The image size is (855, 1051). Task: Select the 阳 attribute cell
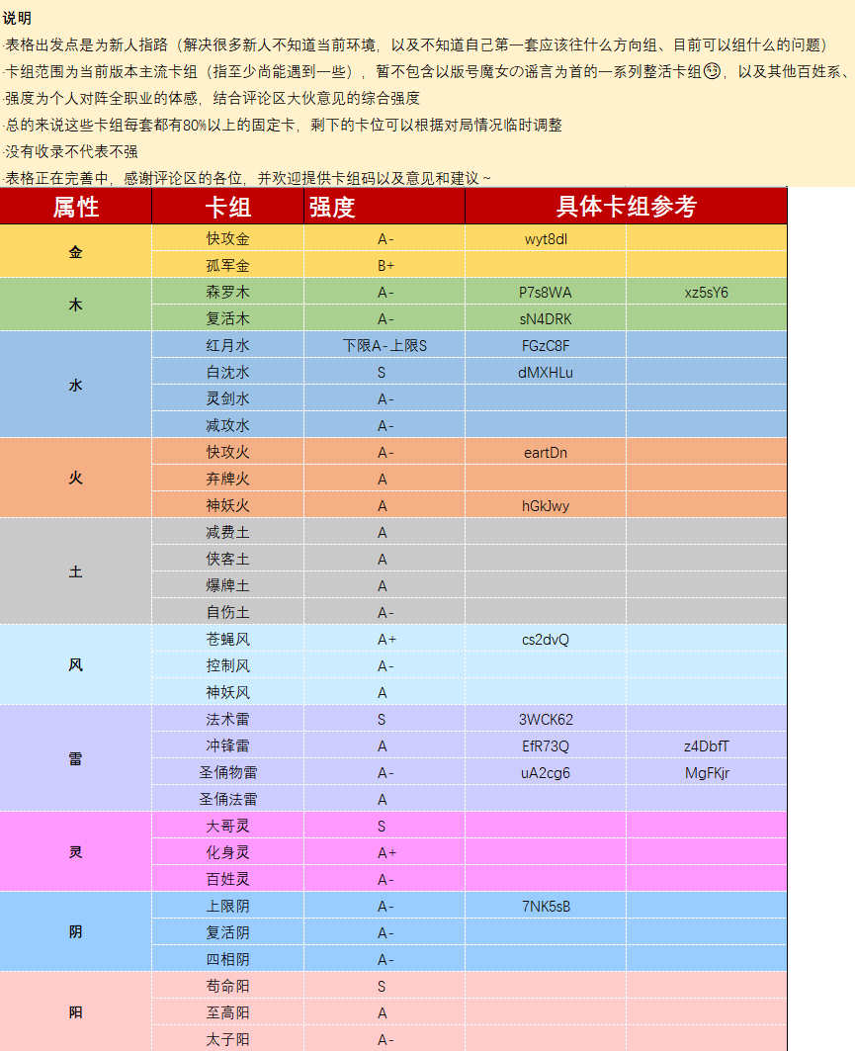point(76,1012)
